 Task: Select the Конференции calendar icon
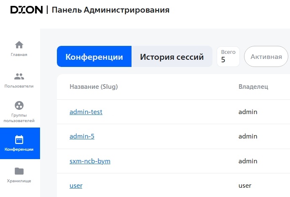click(19, 139)
